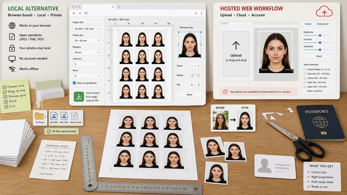Open the Rows dropdown showing 4
The height and width of the screenshot is (195, 347).
coord(87,76)
